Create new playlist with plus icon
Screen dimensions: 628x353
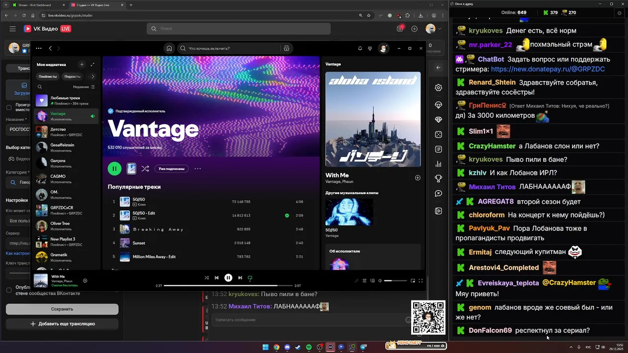(x=82, y=64)
